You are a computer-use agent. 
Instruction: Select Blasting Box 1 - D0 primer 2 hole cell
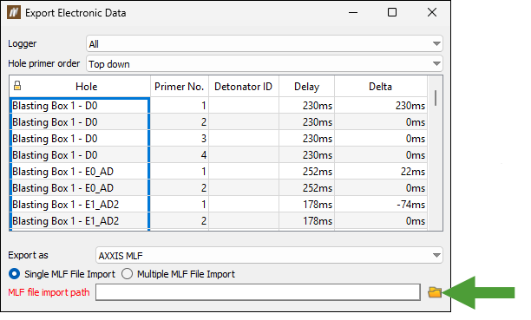point(80,122)
